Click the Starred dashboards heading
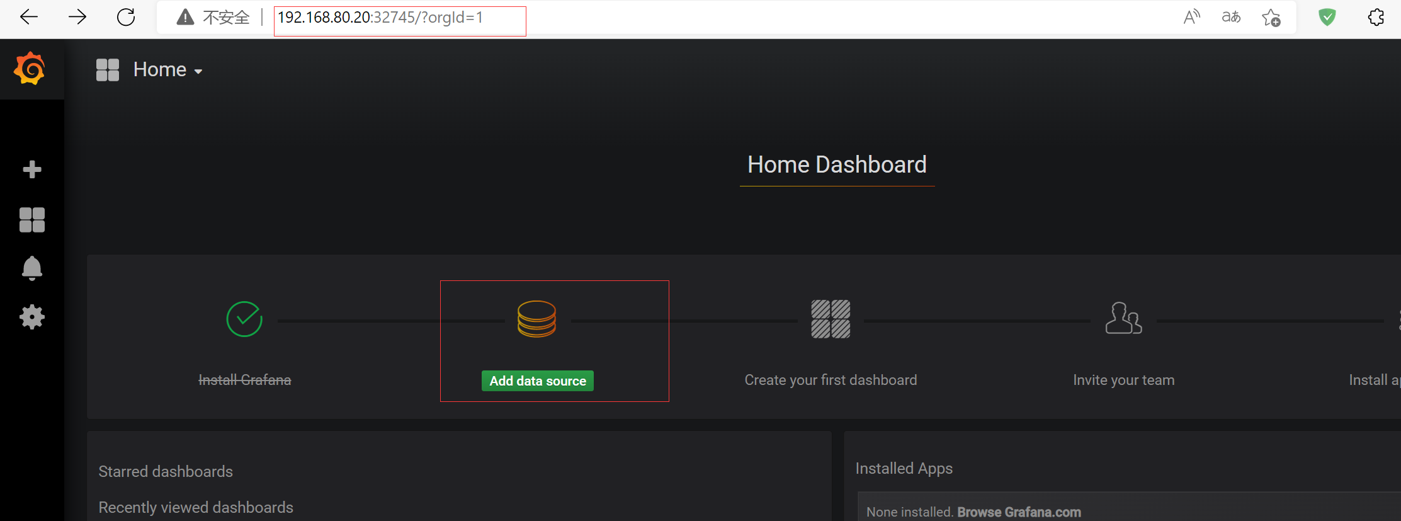 pyautogui.click(x=166, y=471)
